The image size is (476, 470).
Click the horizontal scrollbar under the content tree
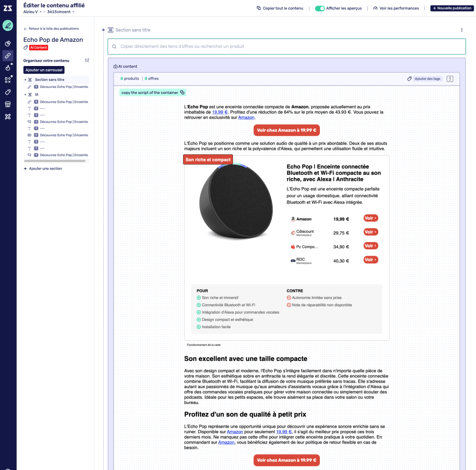55,161
